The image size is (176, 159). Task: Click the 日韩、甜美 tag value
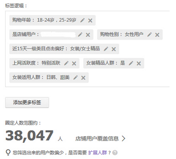58,77
